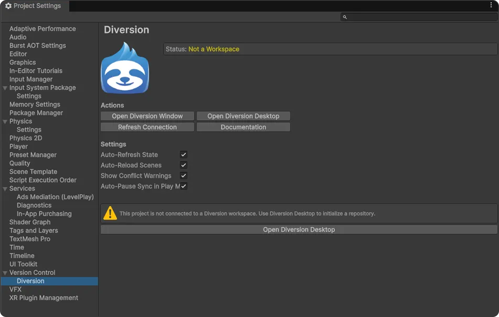Viewport: 499px width, 317px height.
Task: Select Preset Manager
Action: click(x=33, y=155)
